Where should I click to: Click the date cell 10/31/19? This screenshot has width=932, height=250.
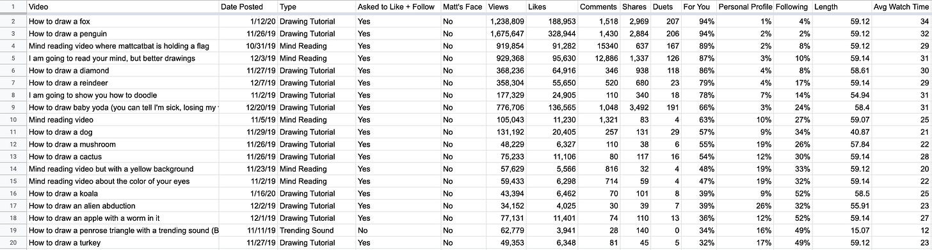click(248, 46)
